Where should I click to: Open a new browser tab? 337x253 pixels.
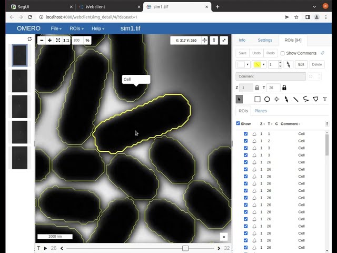tap(217, 7)
